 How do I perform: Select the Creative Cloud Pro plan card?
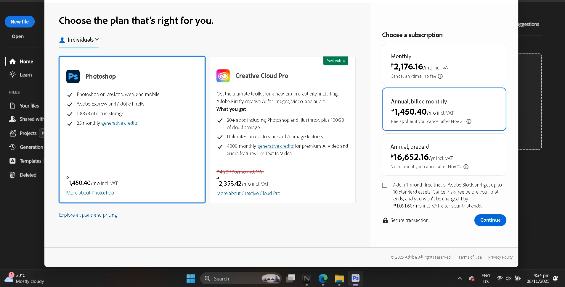[282, 129]
